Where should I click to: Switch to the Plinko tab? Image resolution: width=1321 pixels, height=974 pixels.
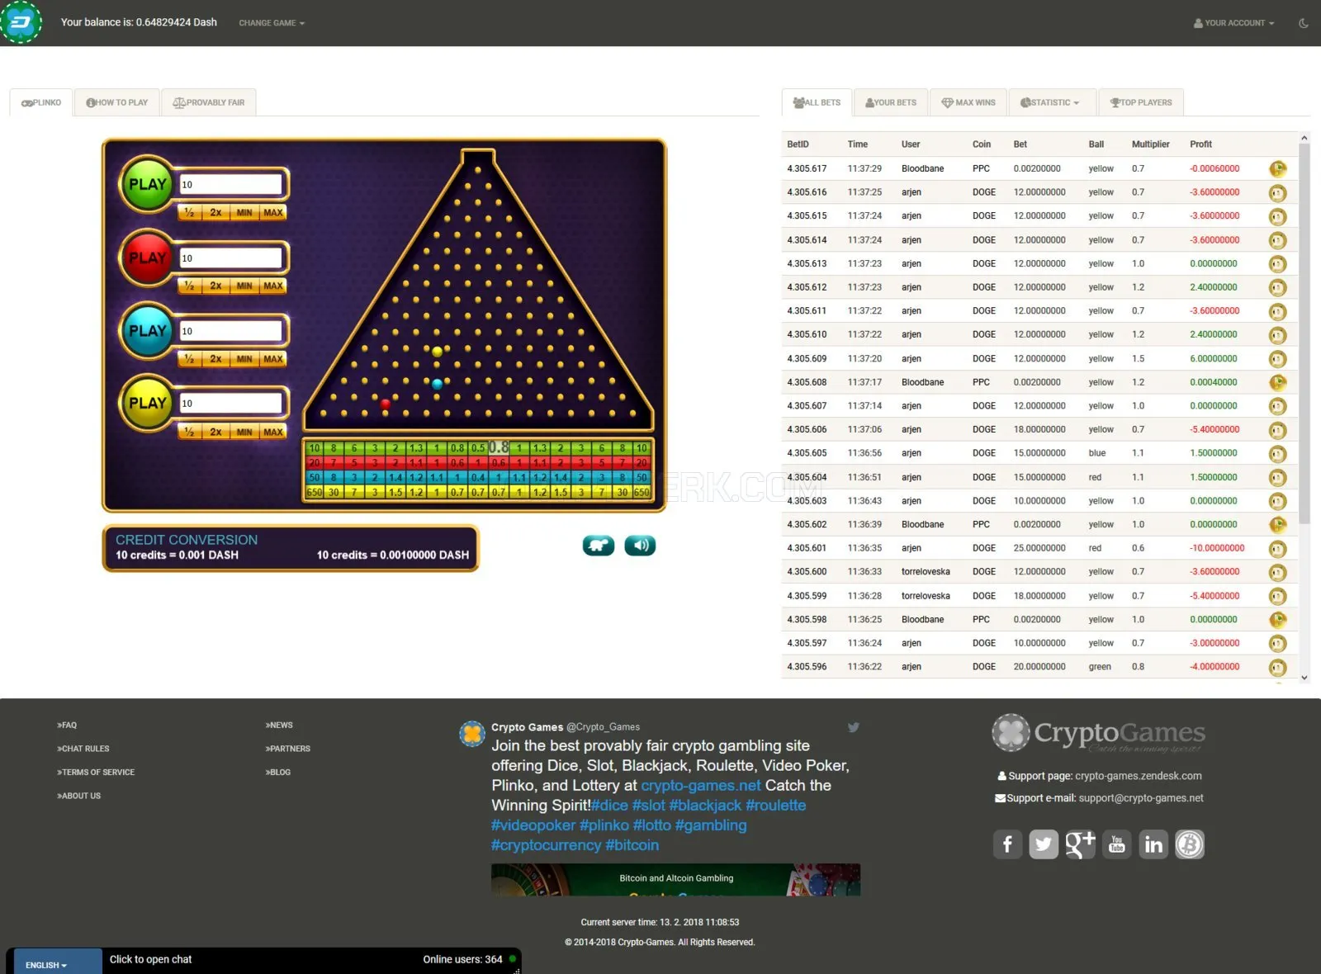tap(41, 102)
